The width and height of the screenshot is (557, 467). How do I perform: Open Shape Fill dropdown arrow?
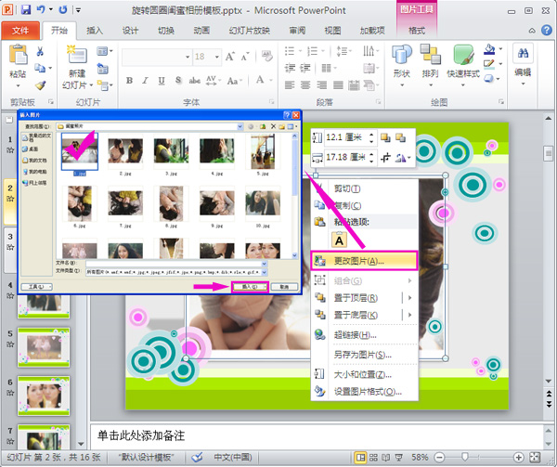coord(500,49)
